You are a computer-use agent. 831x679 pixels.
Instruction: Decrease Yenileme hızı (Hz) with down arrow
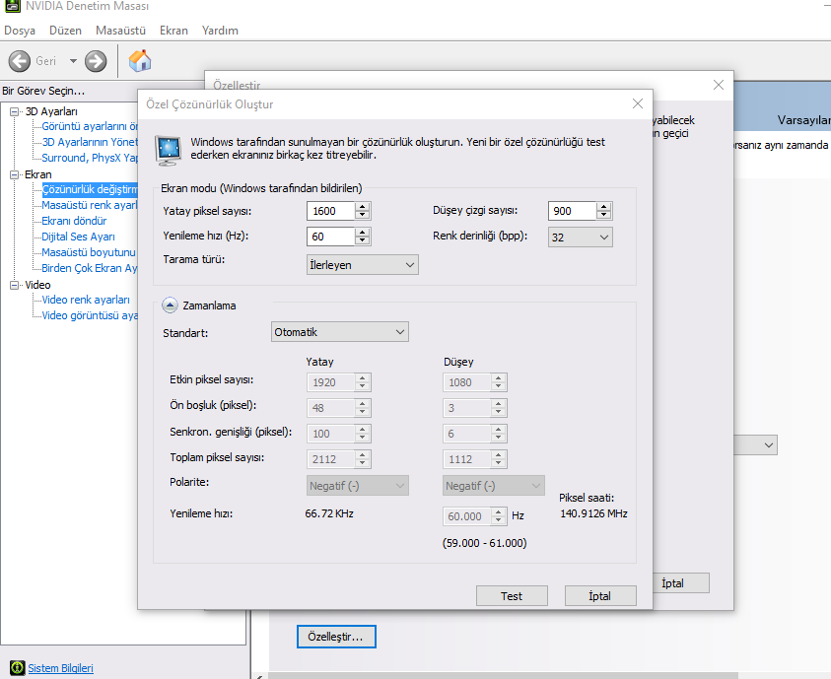tap(363, 240)
